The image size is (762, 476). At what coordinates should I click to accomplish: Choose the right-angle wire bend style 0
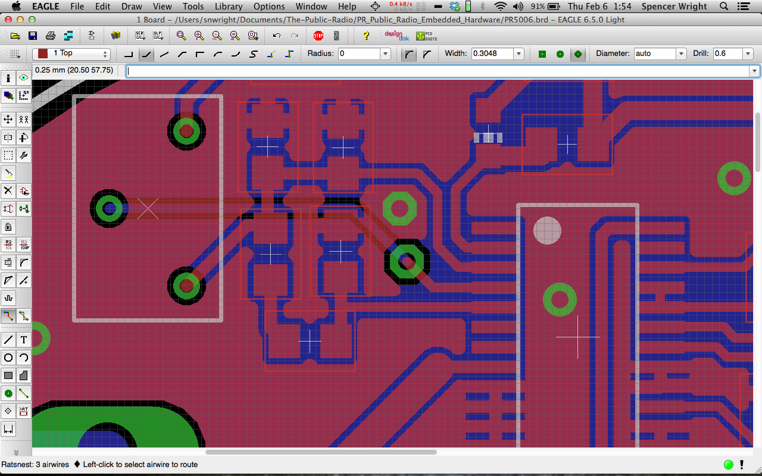point(129,54)
